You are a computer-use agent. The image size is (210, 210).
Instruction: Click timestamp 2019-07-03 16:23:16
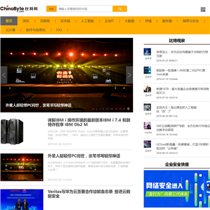click(167, 97)
